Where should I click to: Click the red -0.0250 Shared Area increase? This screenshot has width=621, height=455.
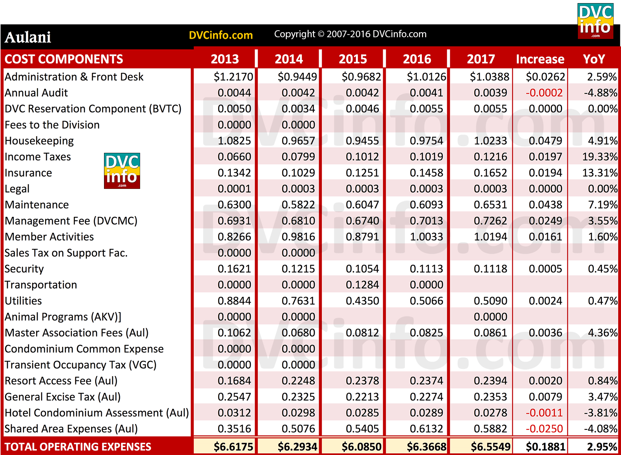[x=544, y=429]
